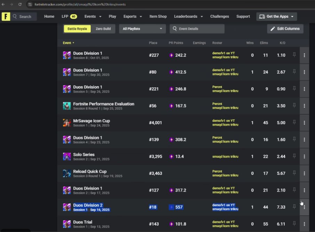Open the LFP nav item
The height and width of the screenshot is (232, 315).
[x=69, y=16]
